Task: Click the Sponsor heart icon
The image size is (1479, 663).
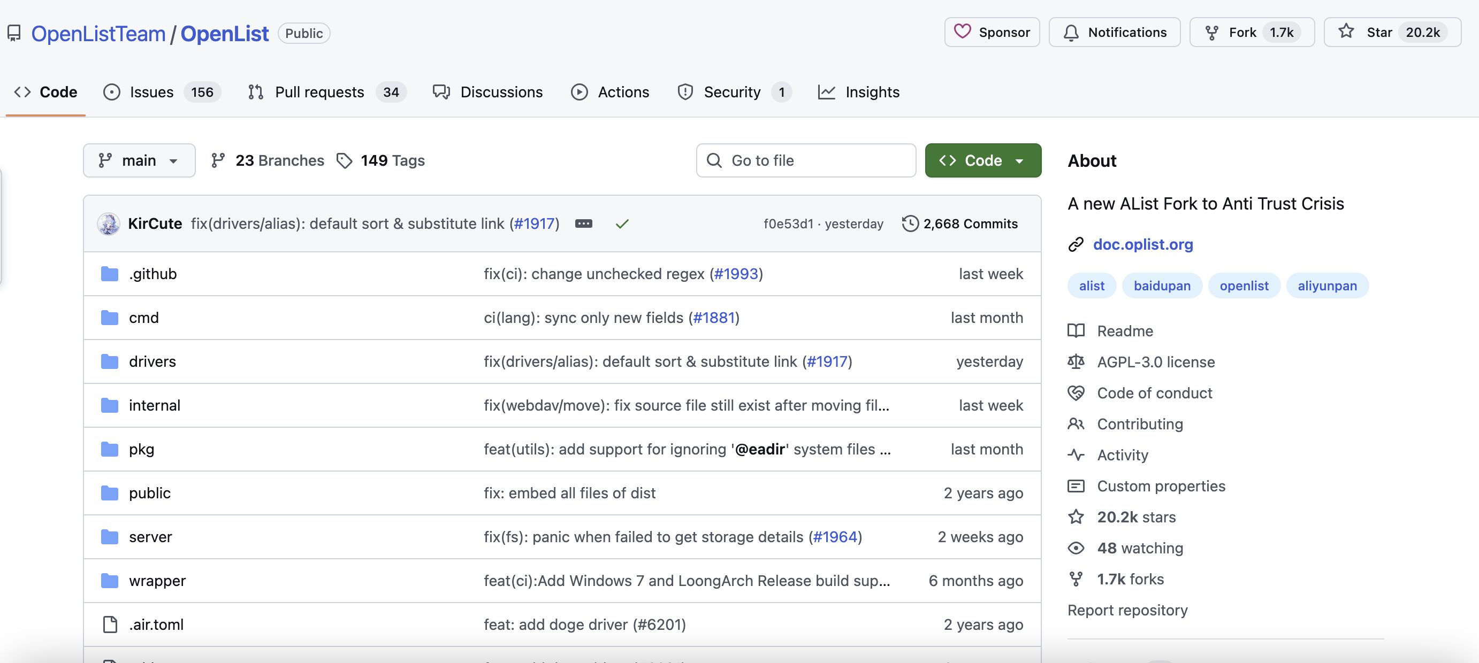Action: click(x=962, y=32)
